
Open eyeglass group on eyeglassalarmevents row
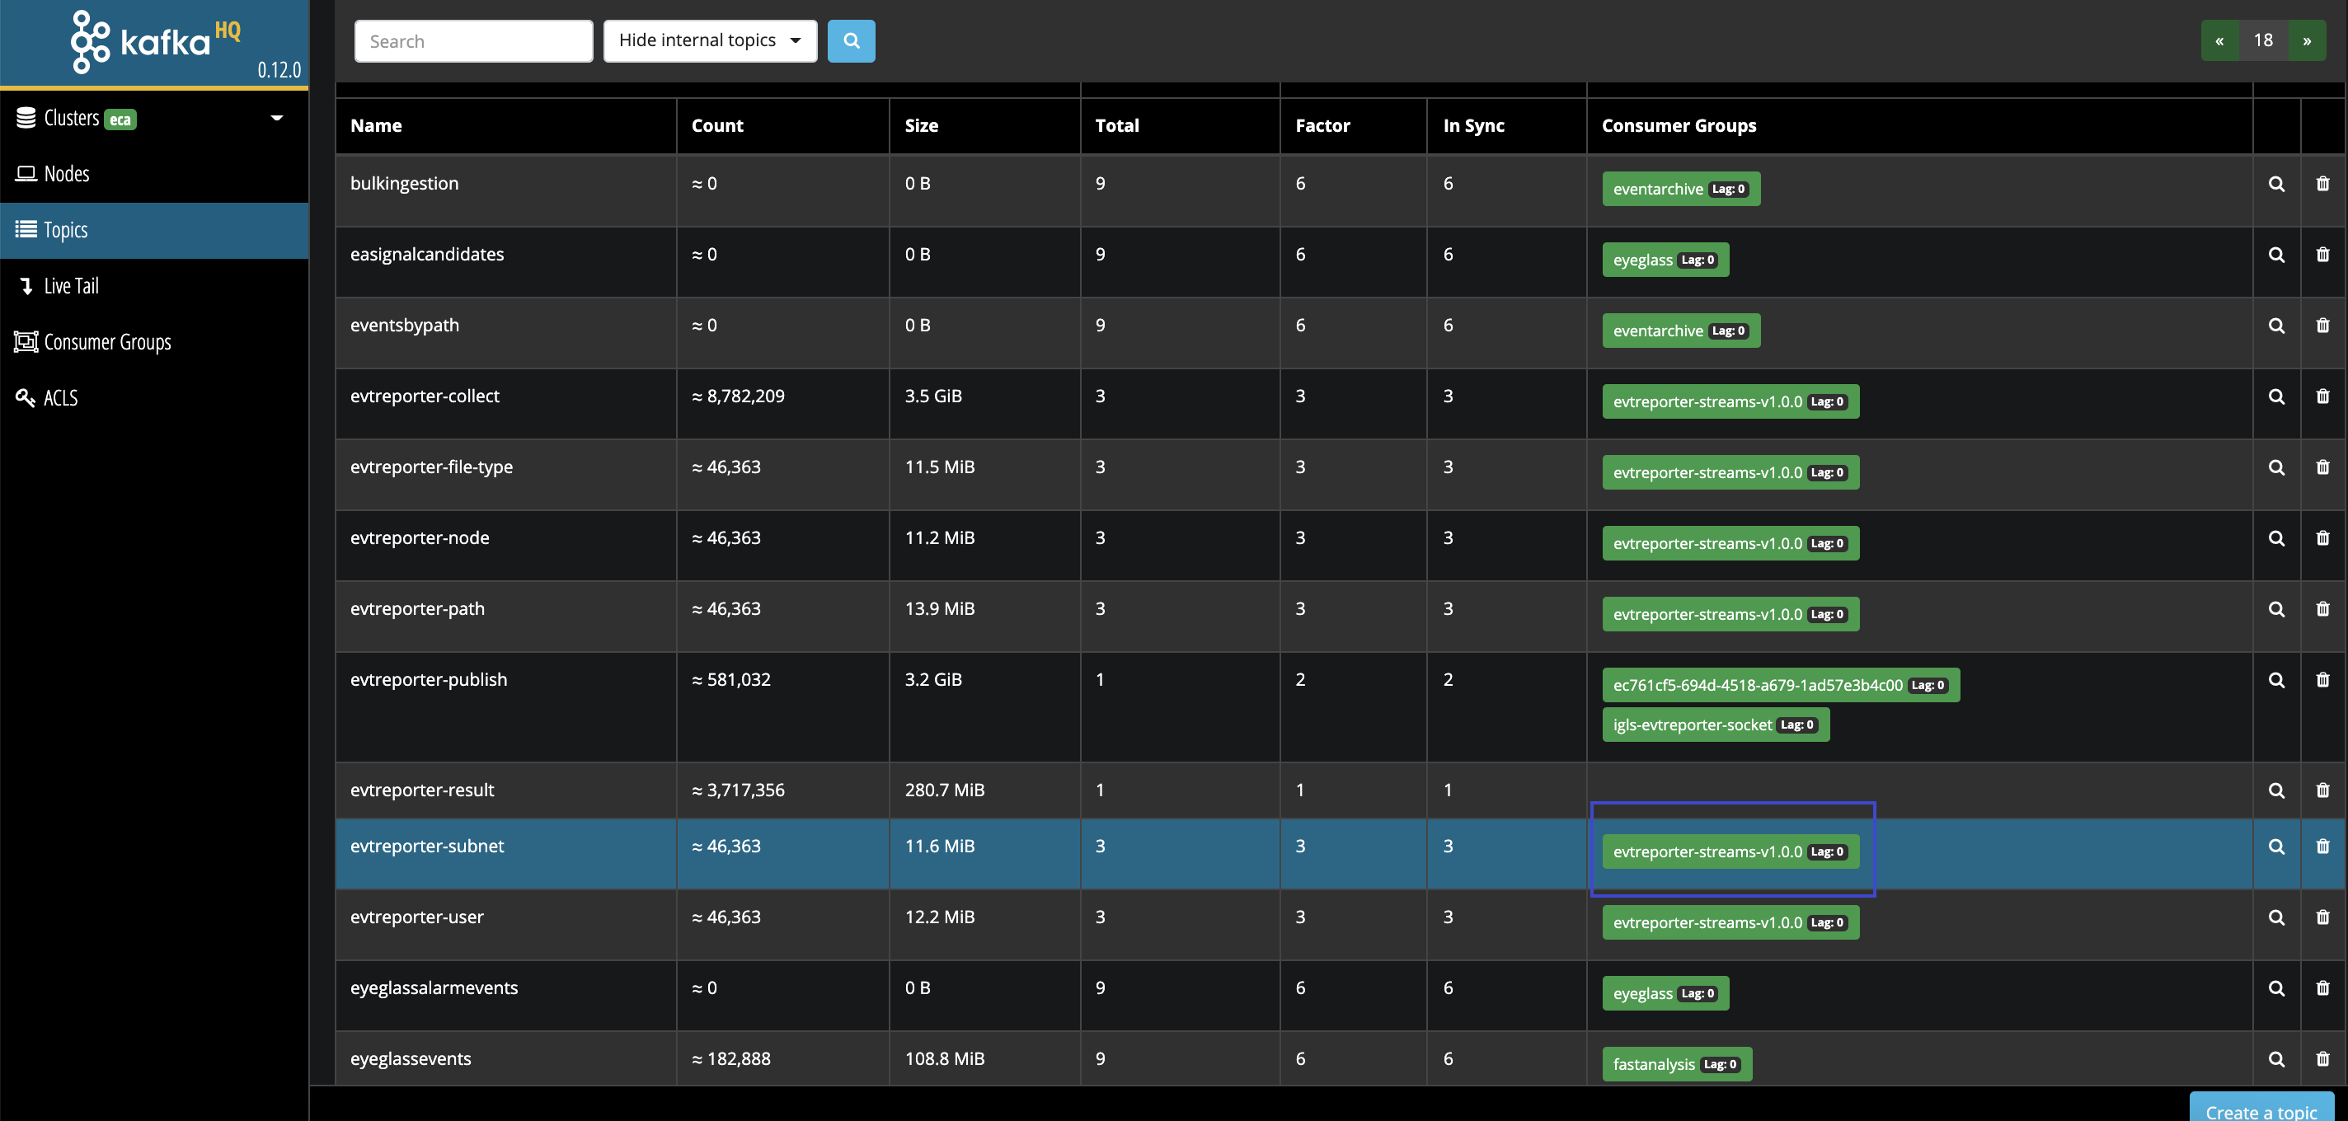tap(1665, 994)
